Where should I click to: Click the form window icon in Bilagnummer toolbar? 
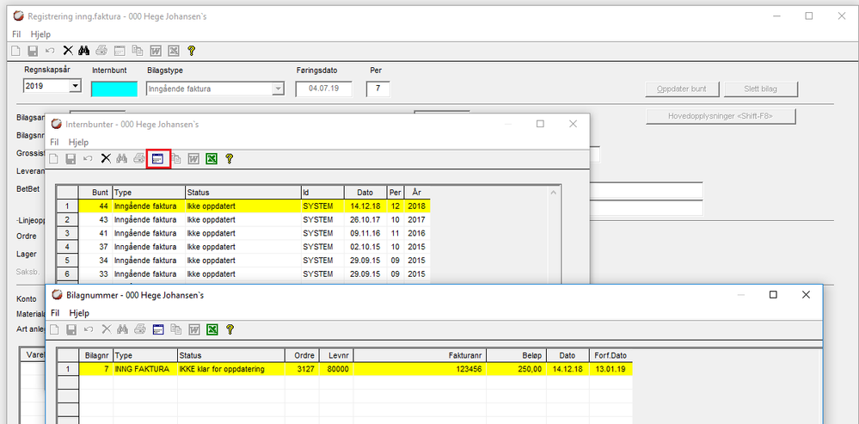157,329
